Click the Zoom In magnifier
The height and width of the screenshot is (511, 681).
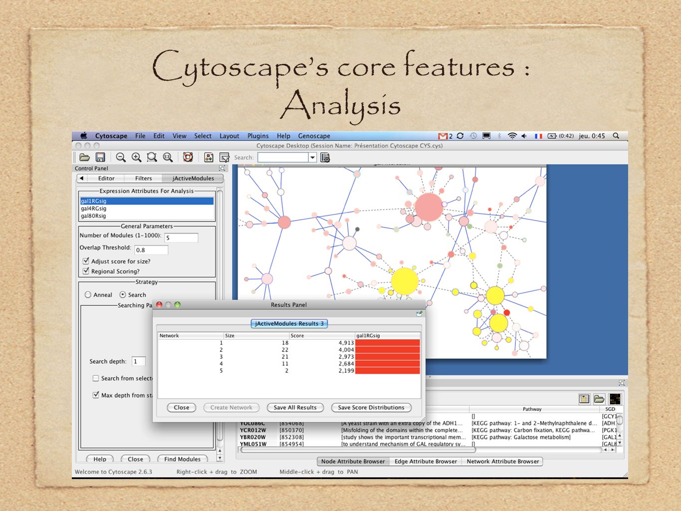point(136,157)
